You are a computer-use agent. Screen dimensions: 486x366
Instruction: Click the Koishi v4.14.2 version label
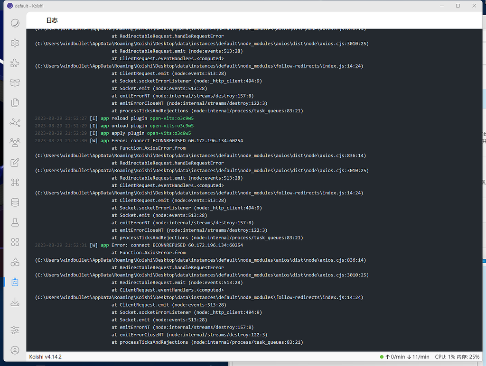tap(45, 357)
